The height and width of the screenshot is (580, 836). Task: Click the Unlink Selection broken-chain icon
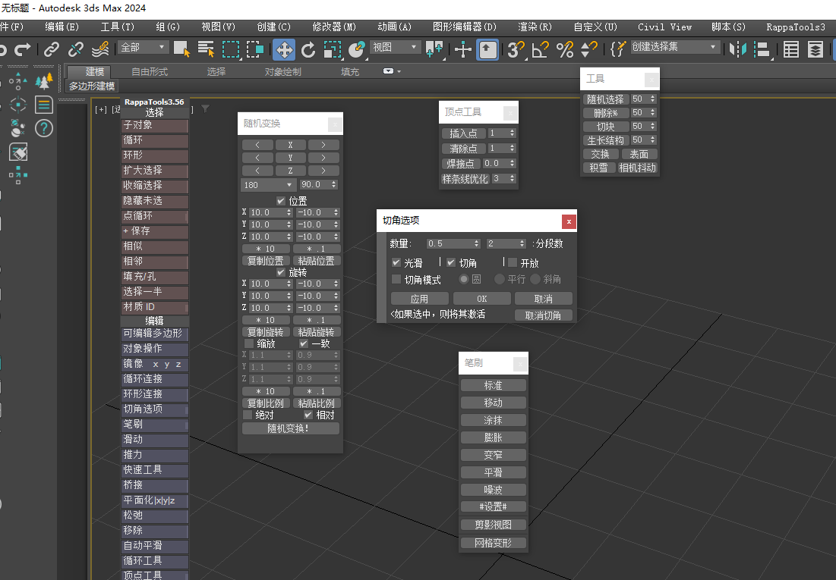(x=76, y=49)
